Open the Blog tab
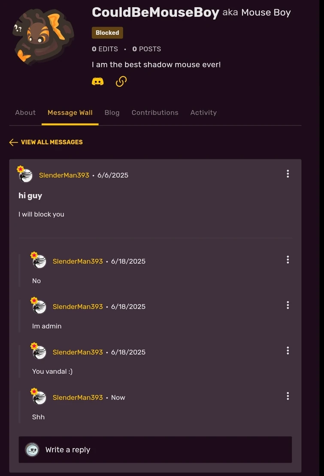 (x=112, y=112)
